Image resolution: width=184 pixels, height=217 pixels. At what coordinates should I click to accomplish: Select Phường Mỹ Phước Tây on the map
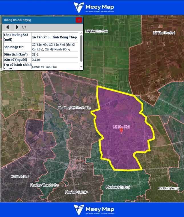[74, 108]
